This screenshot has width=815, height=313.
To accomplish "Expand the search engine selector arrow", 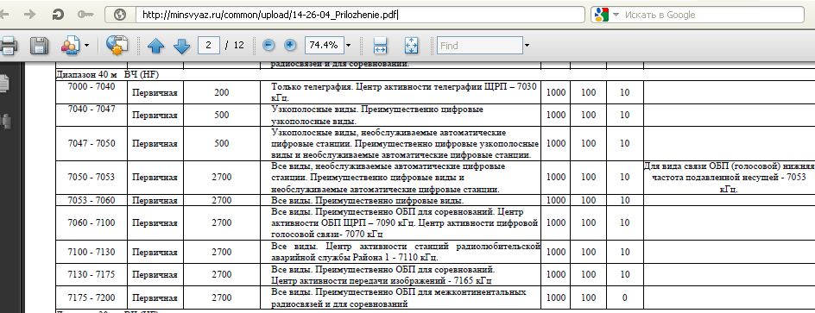I will pyautogui.click(x=616, y=15).
